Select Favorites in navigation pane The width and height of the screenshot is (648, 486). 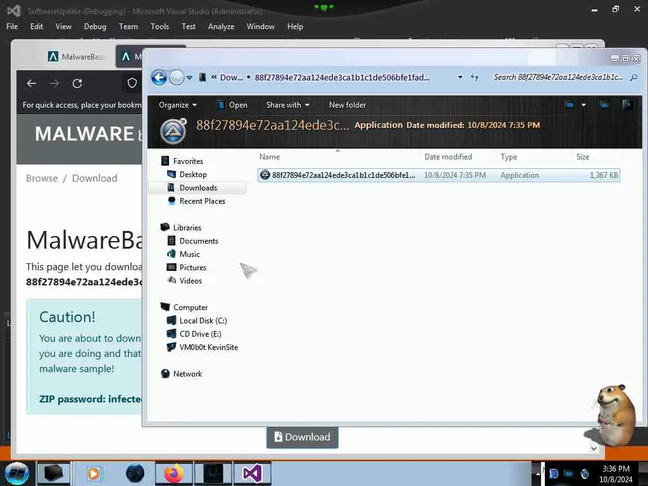188,161
